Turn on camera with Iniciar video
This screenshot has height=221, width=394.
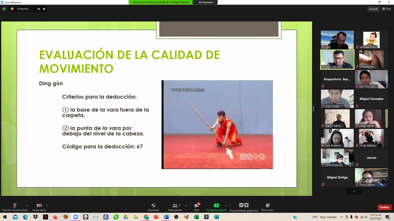(x=39, y=206)
